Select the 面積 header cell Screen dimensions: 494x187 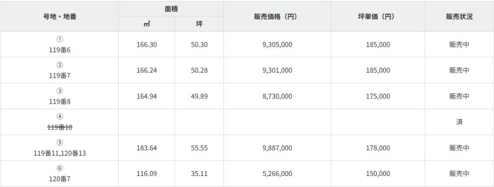click(x=171, y=9)
